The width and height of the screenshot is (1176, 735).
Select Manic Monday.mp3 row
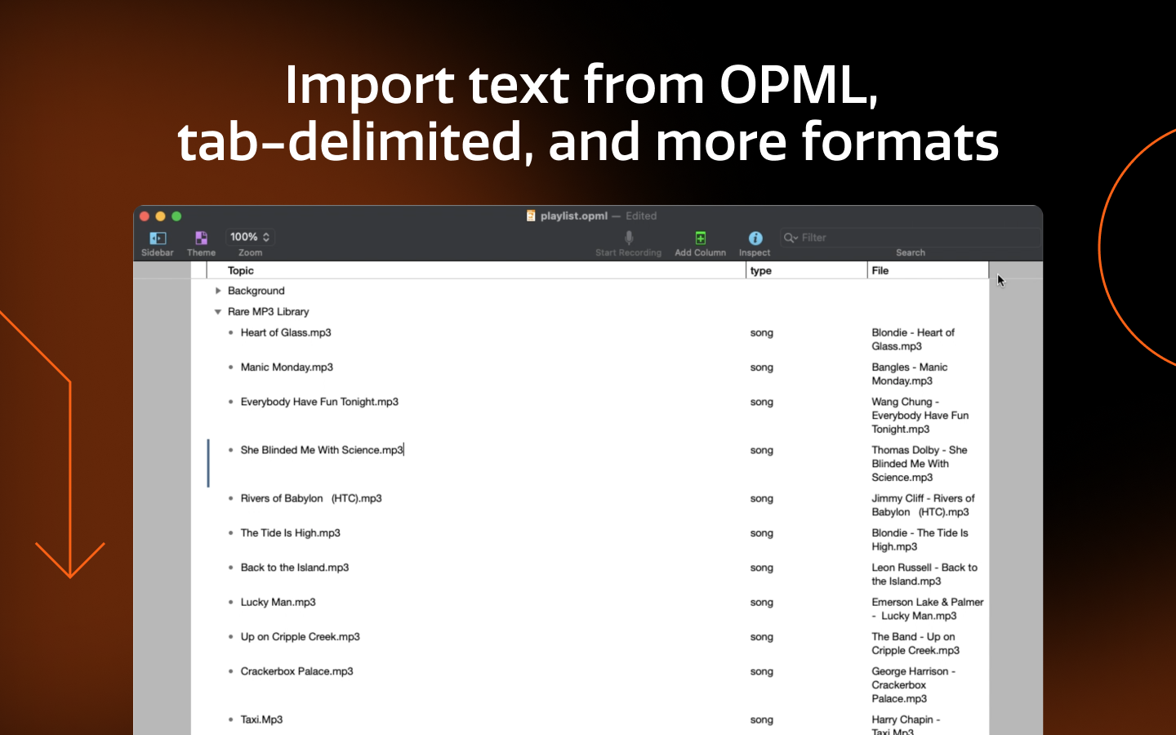287,367
